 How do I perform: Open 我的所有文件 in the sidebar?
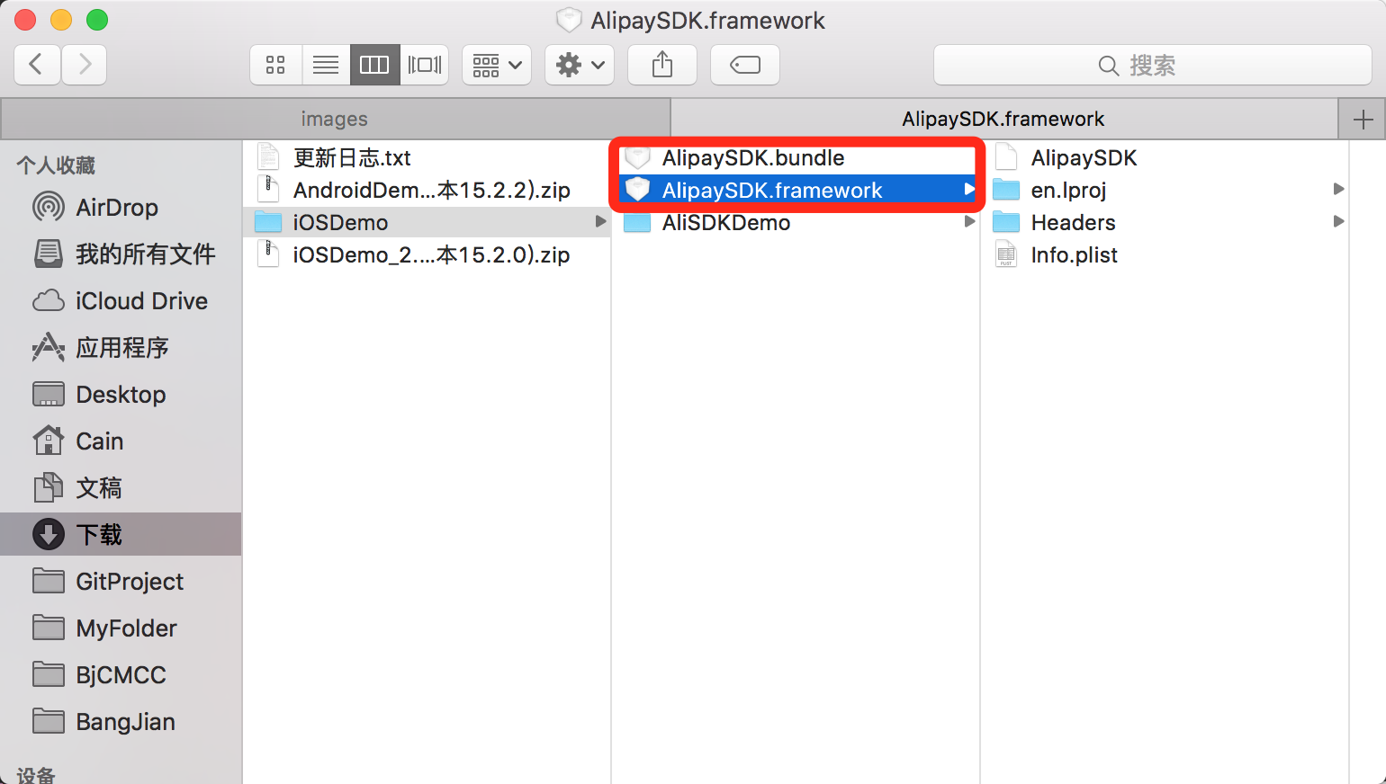(x=121, y=254)
